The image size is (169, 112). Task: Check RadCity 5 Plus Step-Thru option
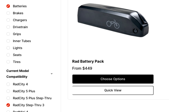tap(8, 98)
